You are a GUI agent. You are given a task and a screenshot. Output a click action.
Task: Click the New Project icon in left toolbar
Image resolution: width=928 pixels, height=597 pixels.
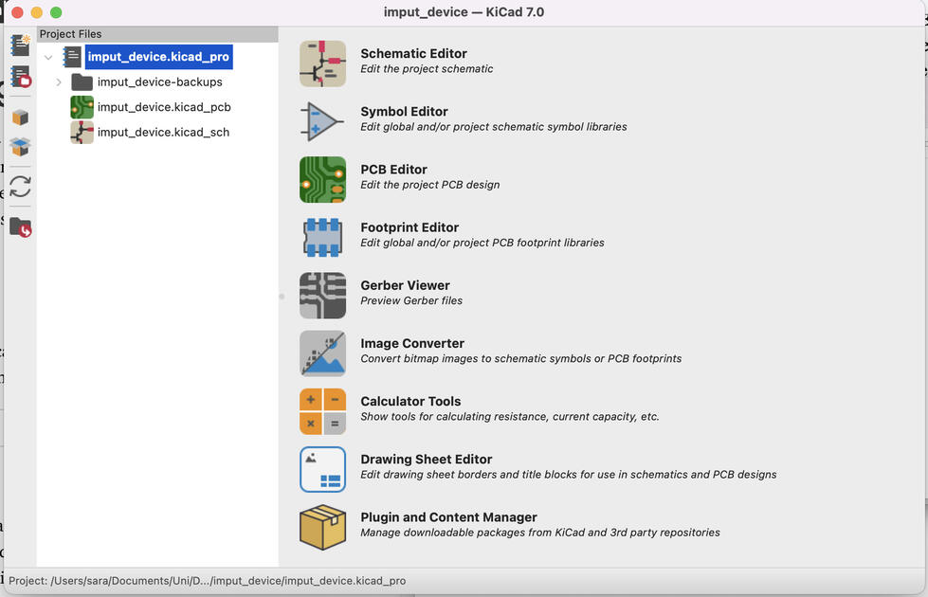[x=20, y=45]
